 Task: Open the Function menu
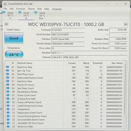[20, 9]
